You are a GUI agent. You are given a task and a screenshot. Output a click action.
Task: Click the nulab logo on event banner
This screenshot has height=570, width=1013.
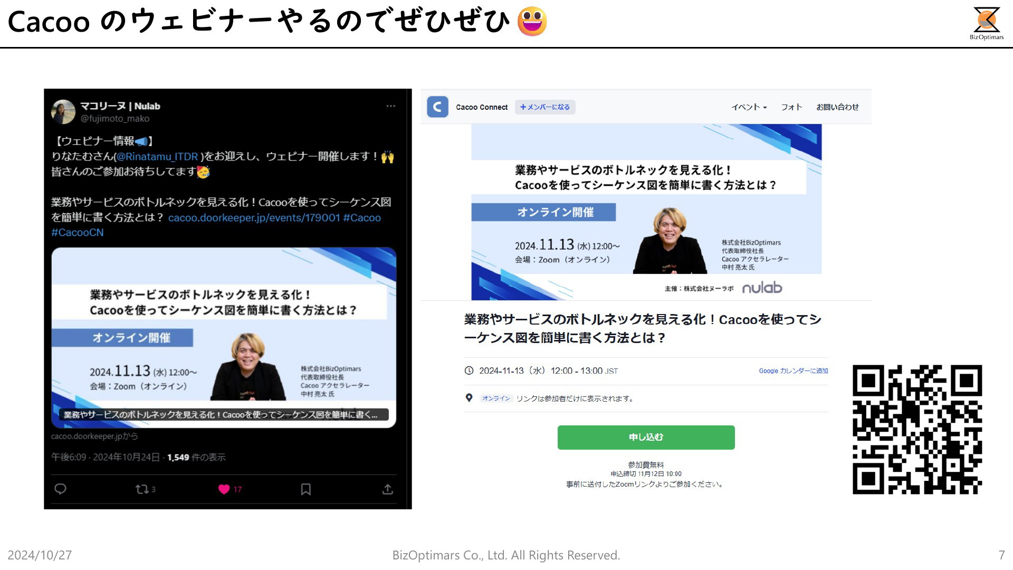click(762, 288)
